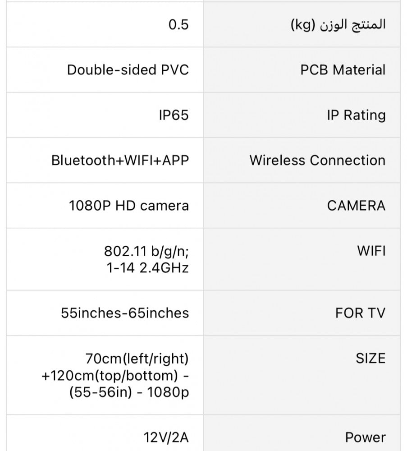The image size is (407, 451).
Task: Select the WIFI row label
Action: (x=371, y=251)
